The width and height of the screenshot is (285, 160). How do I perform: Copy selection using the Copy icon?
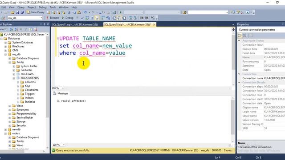click(x=74, y=12)
